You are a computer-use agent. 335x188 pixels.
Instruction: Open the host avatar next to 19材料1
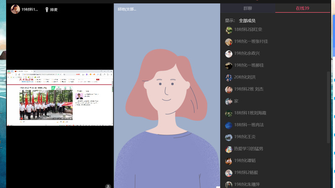click(15, 9)
